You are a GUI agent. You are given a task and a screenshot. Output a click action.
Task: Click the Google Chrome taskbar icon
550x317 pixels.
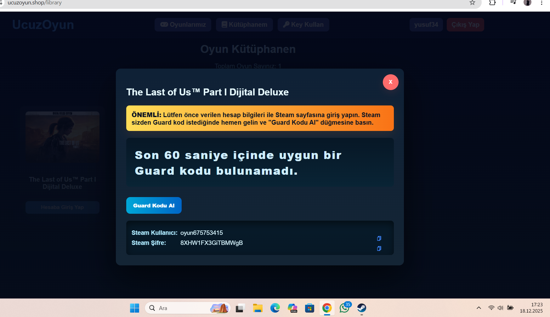(x=327, y=308)
